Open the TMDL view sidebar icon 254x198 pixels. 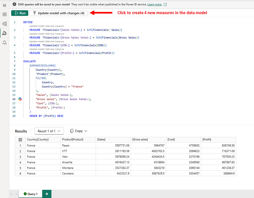click(x=5, y=42)
